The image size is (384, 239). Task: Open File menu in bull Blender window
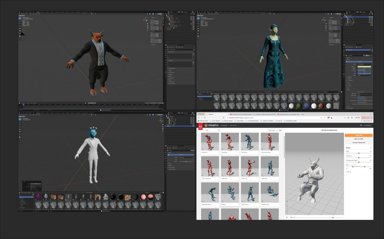(21, 12)
